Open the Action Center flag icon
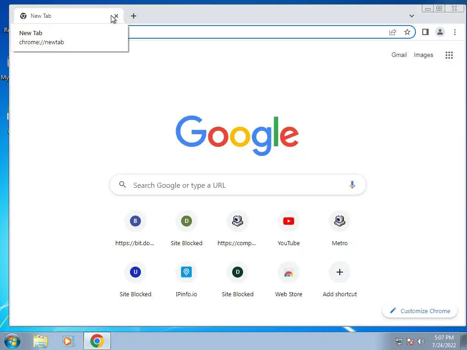This screenshot has height=350, width=467. tap(410, 341)
